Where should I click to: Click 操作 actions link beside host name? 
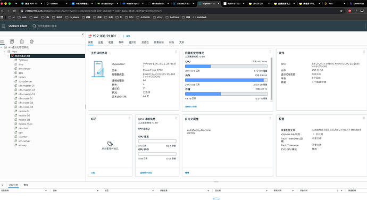(x=128, y=36)
